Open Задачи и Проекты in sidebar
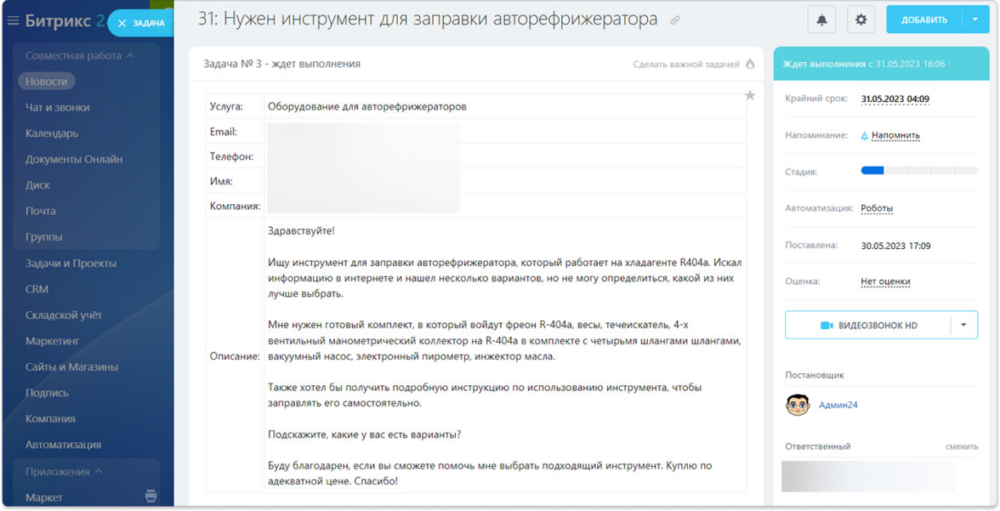Image resolution: width=1000 pixels, height=511 pixels. point(71,264)
